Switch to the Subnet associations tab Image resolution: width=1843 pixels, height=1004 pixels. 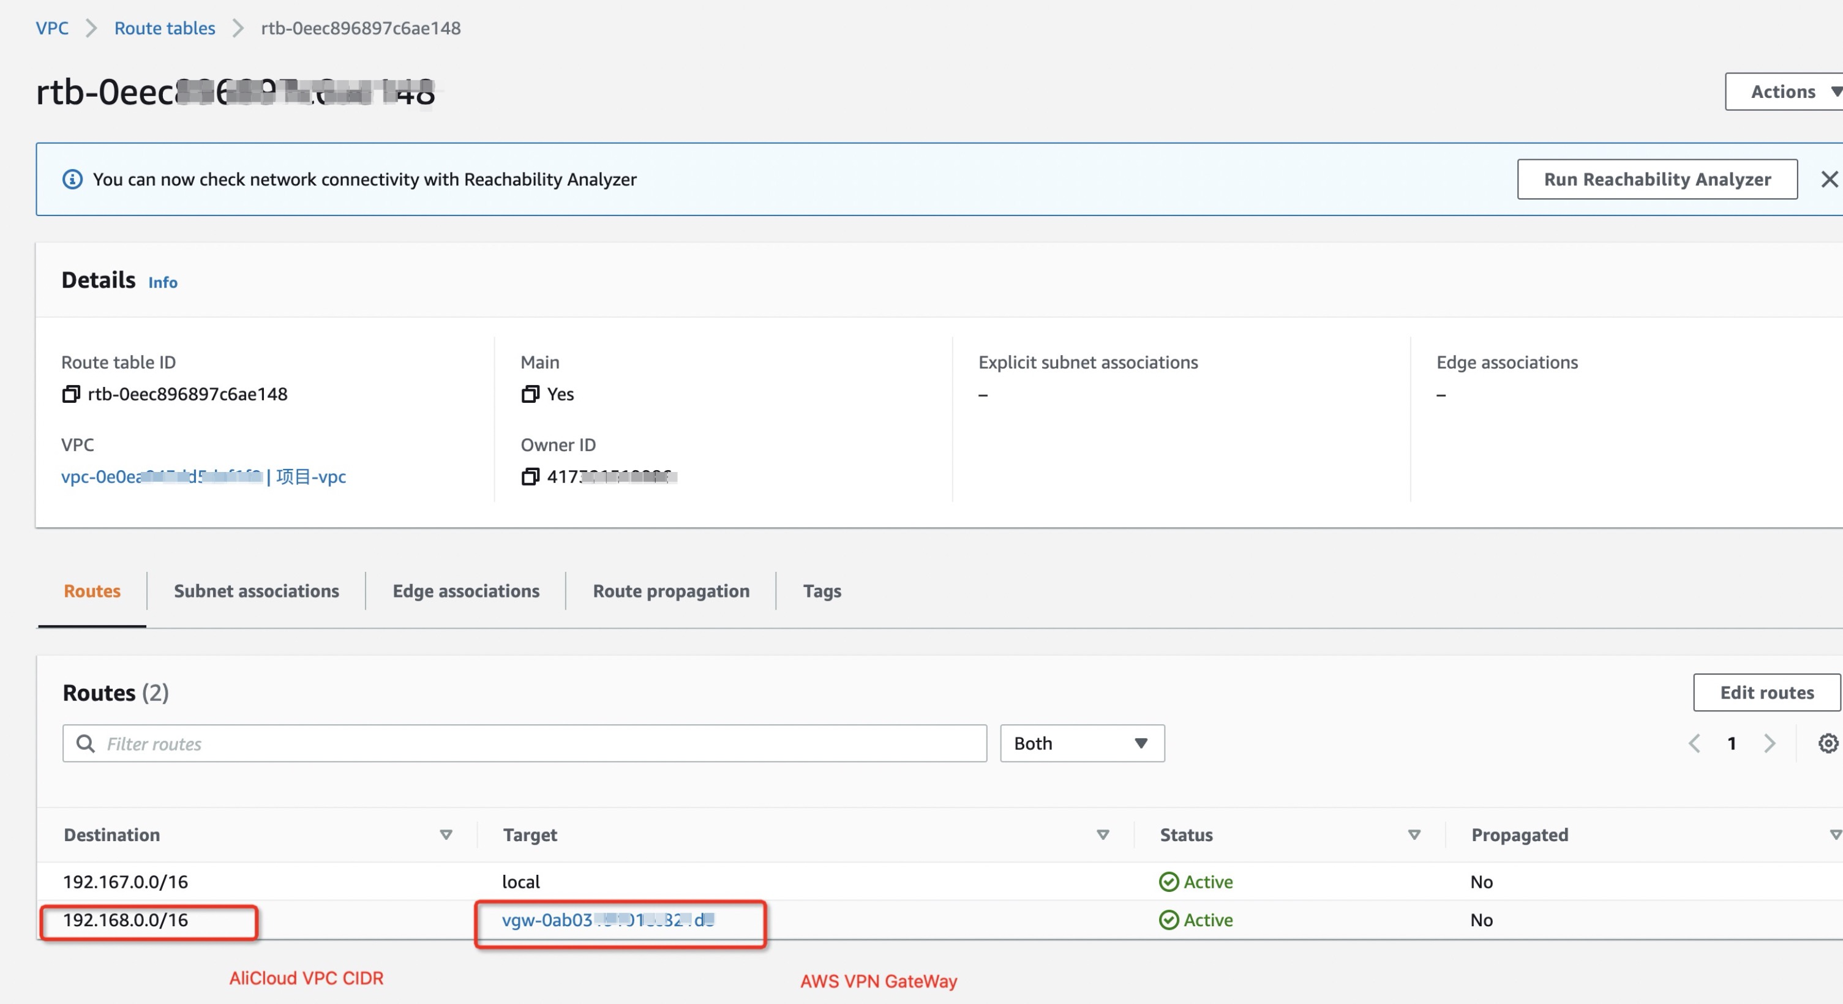(x=255, y=591)
